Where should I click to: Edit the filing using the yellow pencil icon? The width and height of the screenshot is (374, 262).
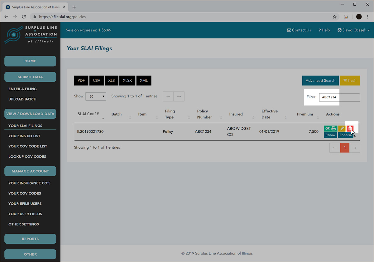pyautogui.click(x=342, y=128)
